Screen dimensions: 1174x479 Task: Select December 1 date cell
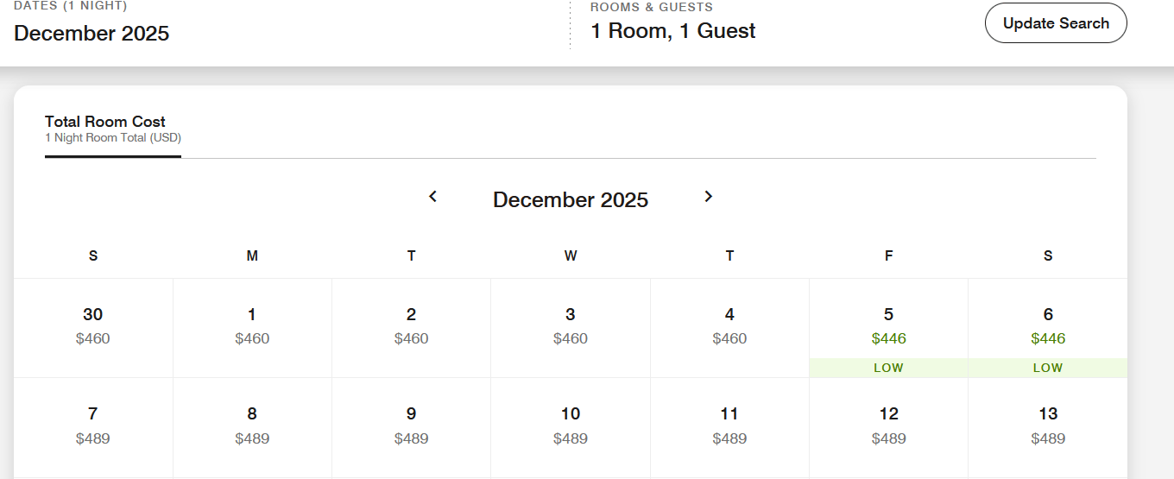pos(252,326)
